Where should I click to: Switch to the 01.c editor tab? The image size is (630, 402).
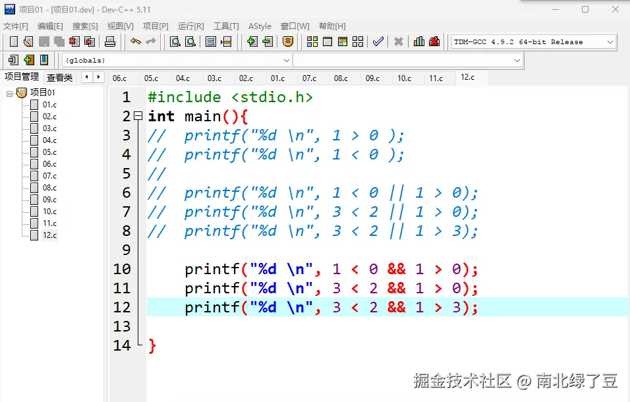coord(277,78)
